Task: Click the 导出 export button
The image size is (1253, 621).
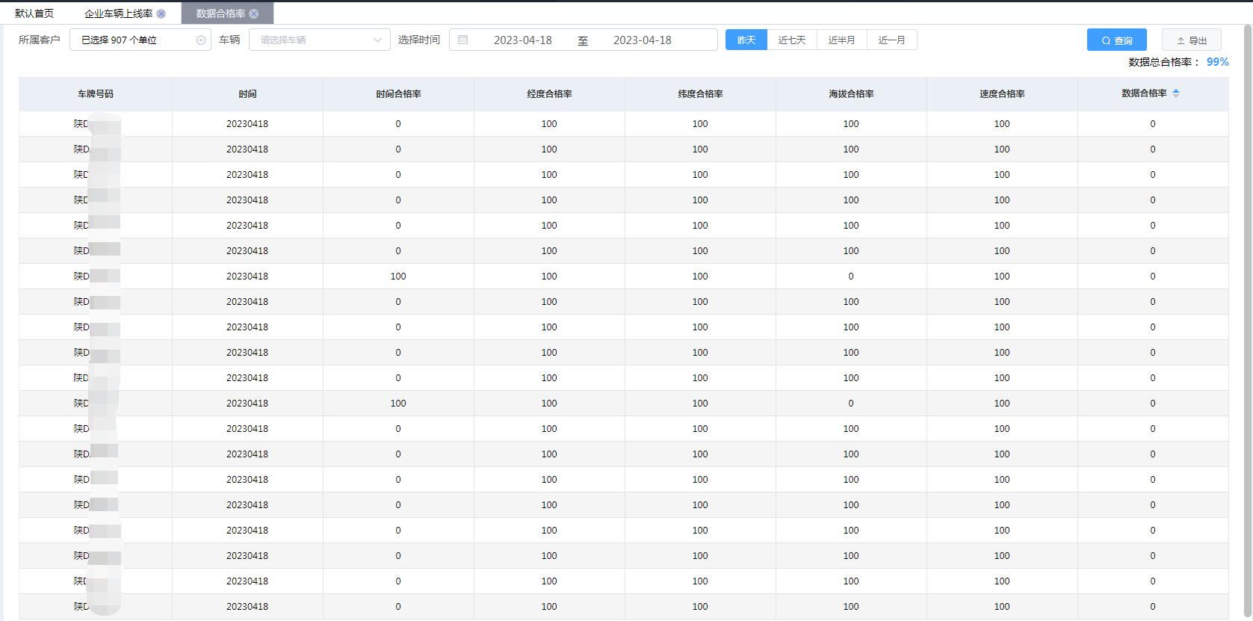Action: 1191,40
